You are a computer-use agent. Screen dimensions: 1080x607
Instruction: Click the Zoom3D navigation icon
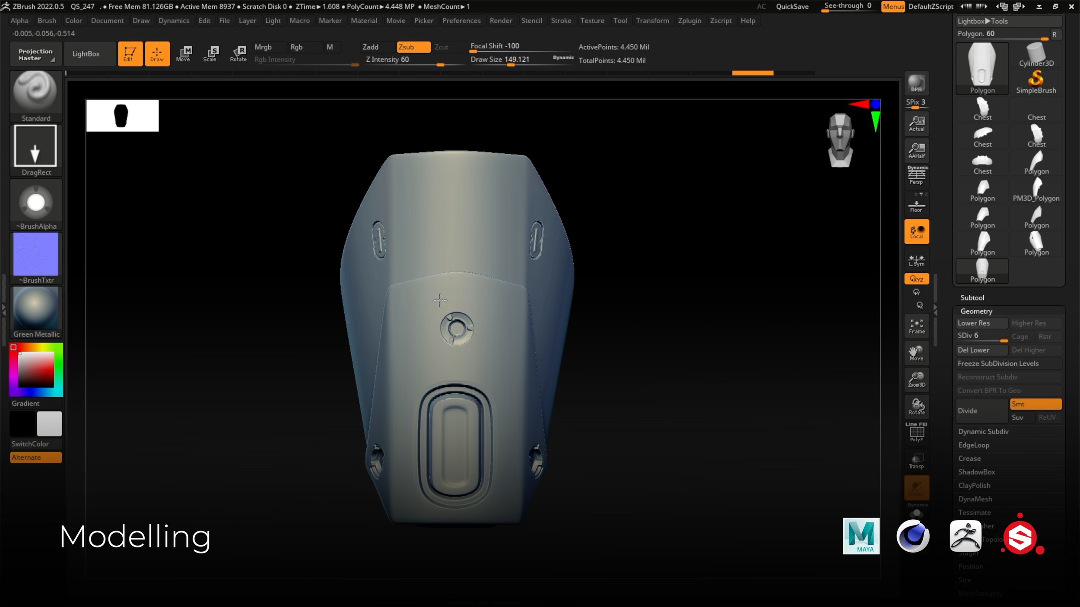coord(916,380)
